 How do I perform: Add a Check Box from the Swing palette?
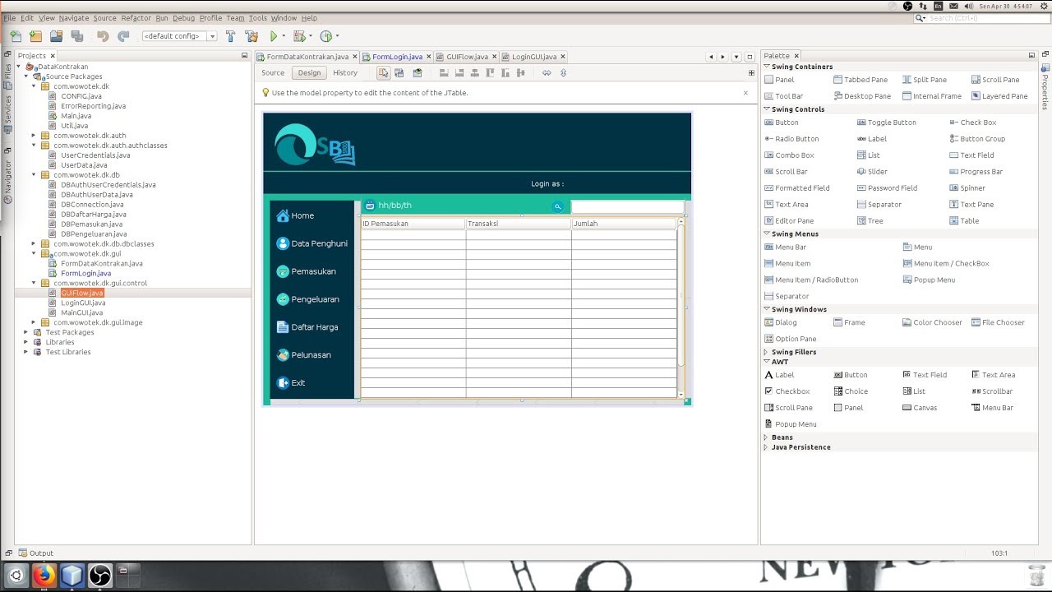click(x=972, y=123)
